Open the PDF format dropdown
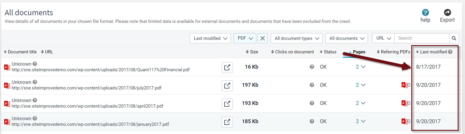Screen dimensions: 465x134 point(245,38)
